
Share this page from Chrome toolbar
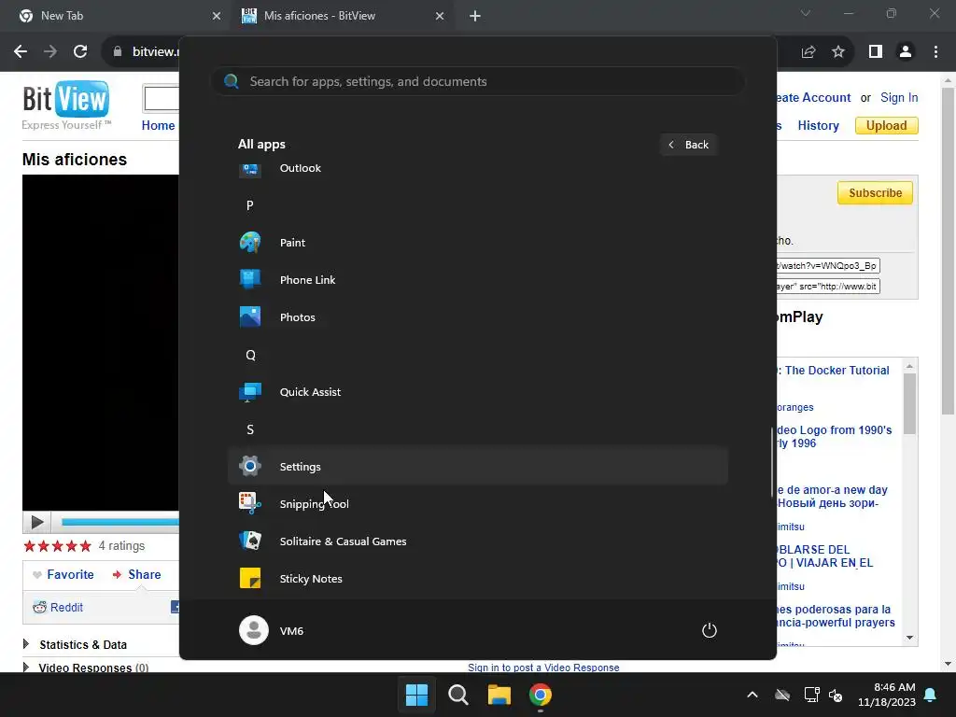pos(808,52)
